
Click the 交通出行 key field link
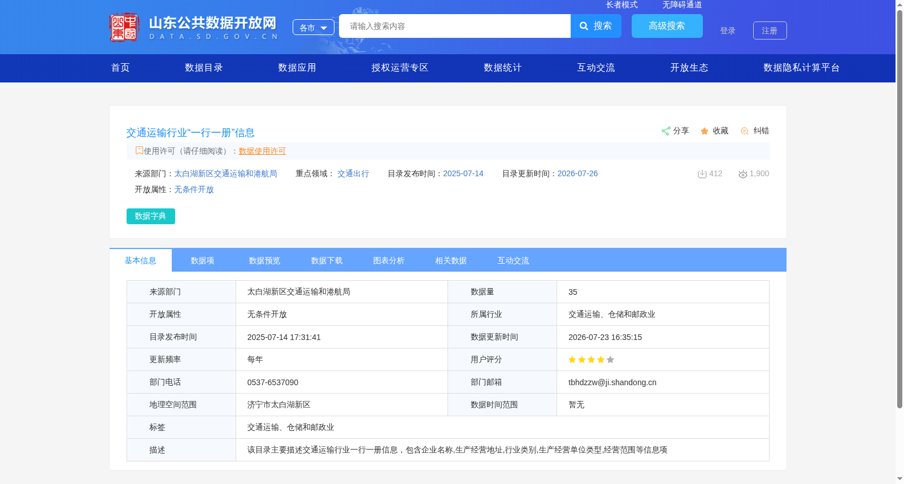(x=353, y=174)
